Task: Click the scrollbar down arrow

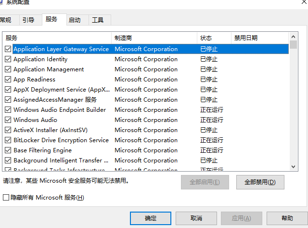Action: (293, 167)
